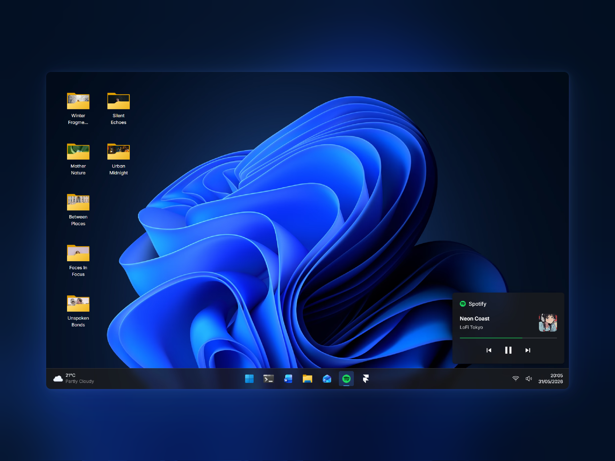
Task: Pause the Neon Coast song
Action: point(508,350)
